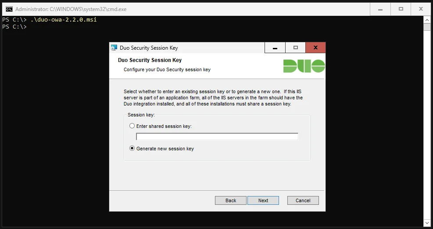Click the console scrollbar down arrow
The width and height of the screenshot is (433, 229).
pyautogui.click(x=427, y=223)
